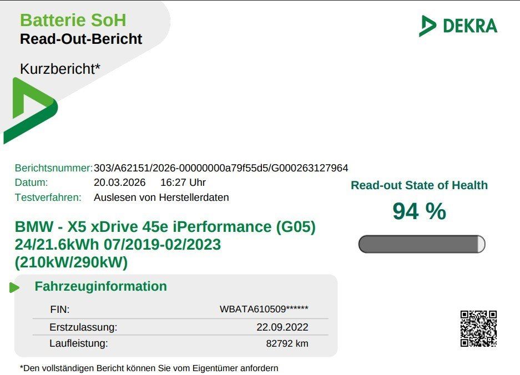Click the Testverfahren value Auslesen von Herstellerdaten
This screenshot has height=375, width=520.
click(x=161, y=197)
